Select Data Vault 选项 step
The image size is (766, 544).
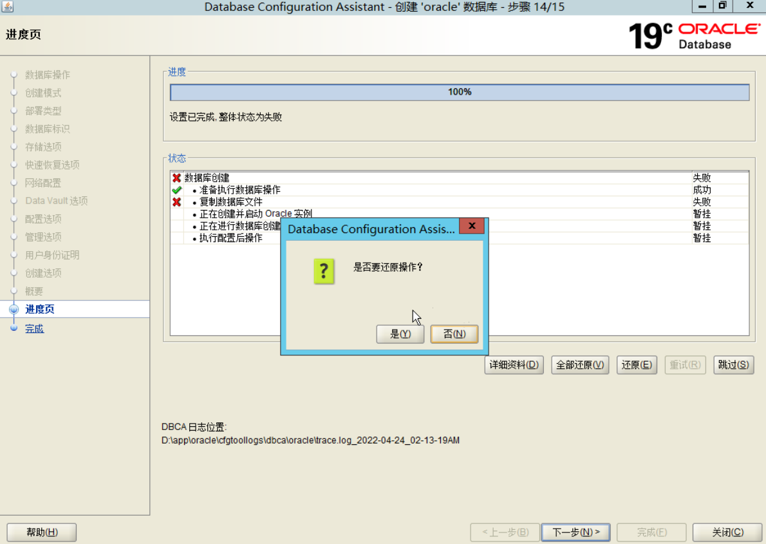[56, 201]
